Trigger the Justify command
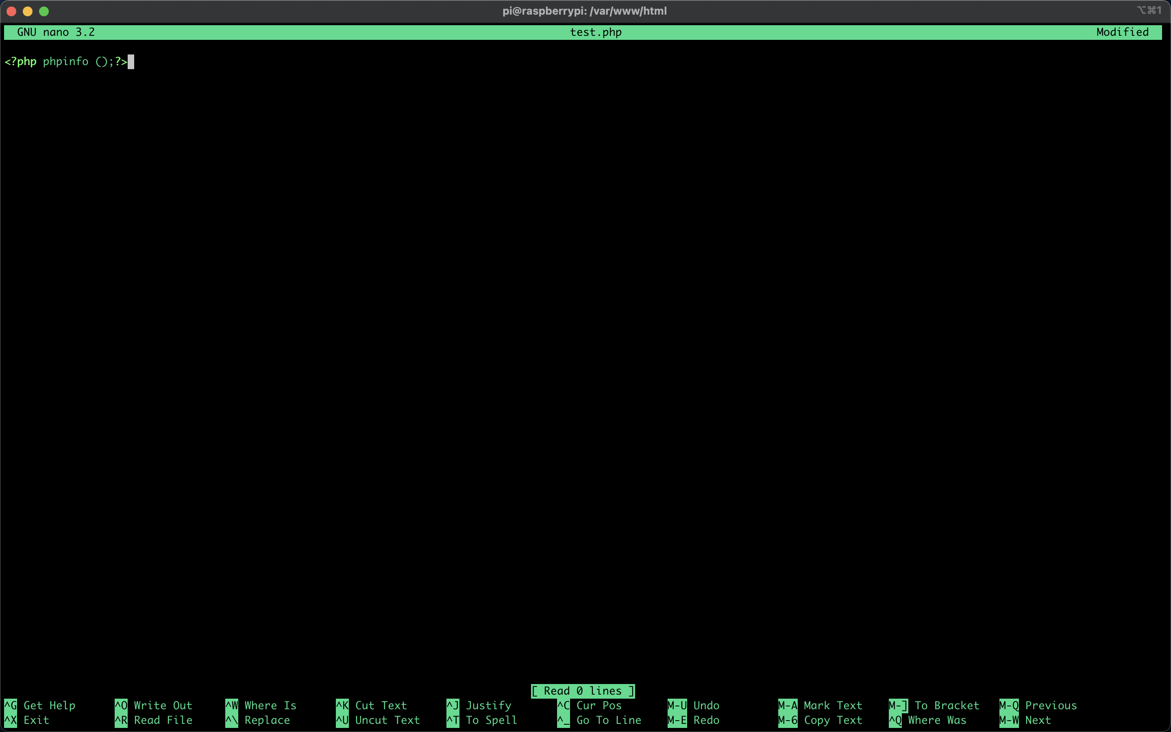This screenshot has width=1171, height=732. click(489, 706)
